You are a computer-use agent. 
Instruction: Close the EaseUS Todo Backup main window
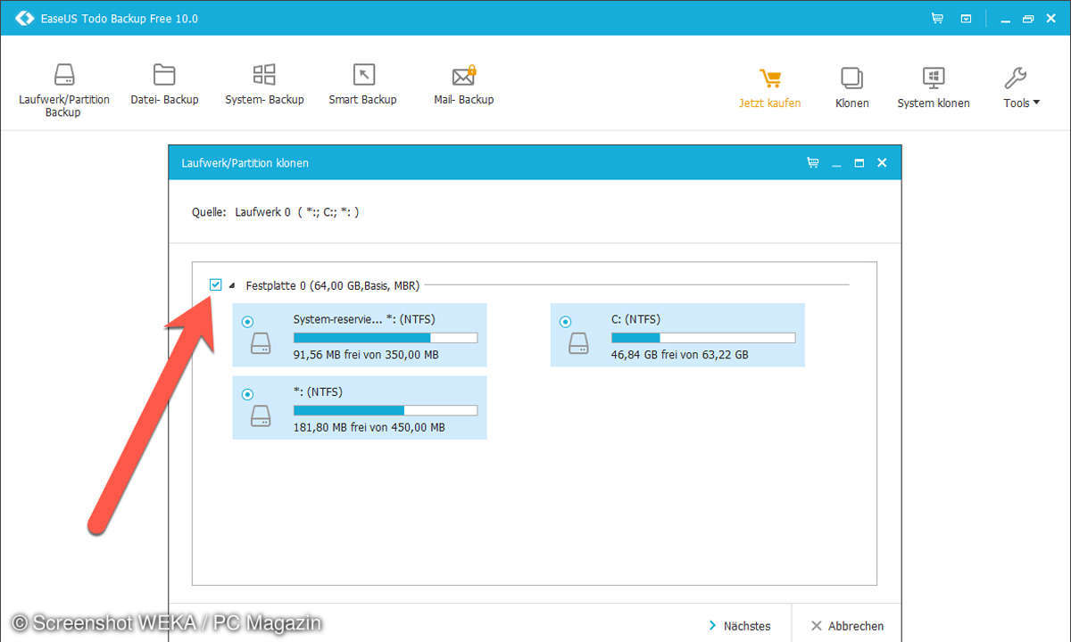[1052, 18]
